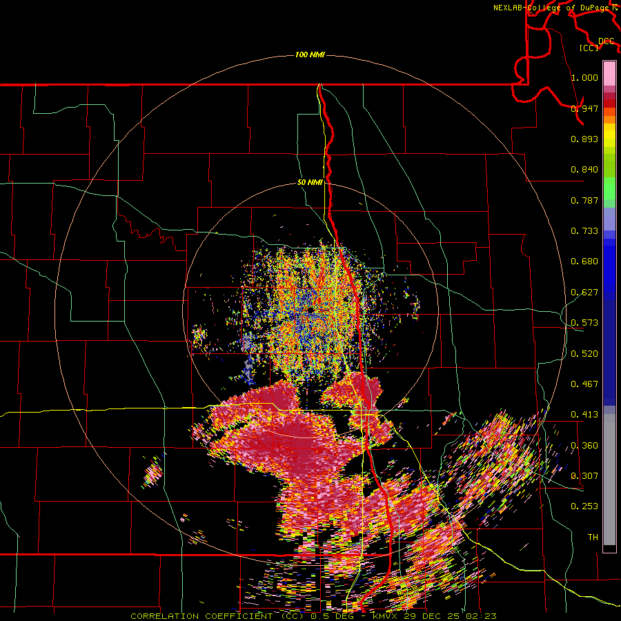The image size is (621, 621).
Task: Click the 0.520 scale value
Action: tap(584, 354)
